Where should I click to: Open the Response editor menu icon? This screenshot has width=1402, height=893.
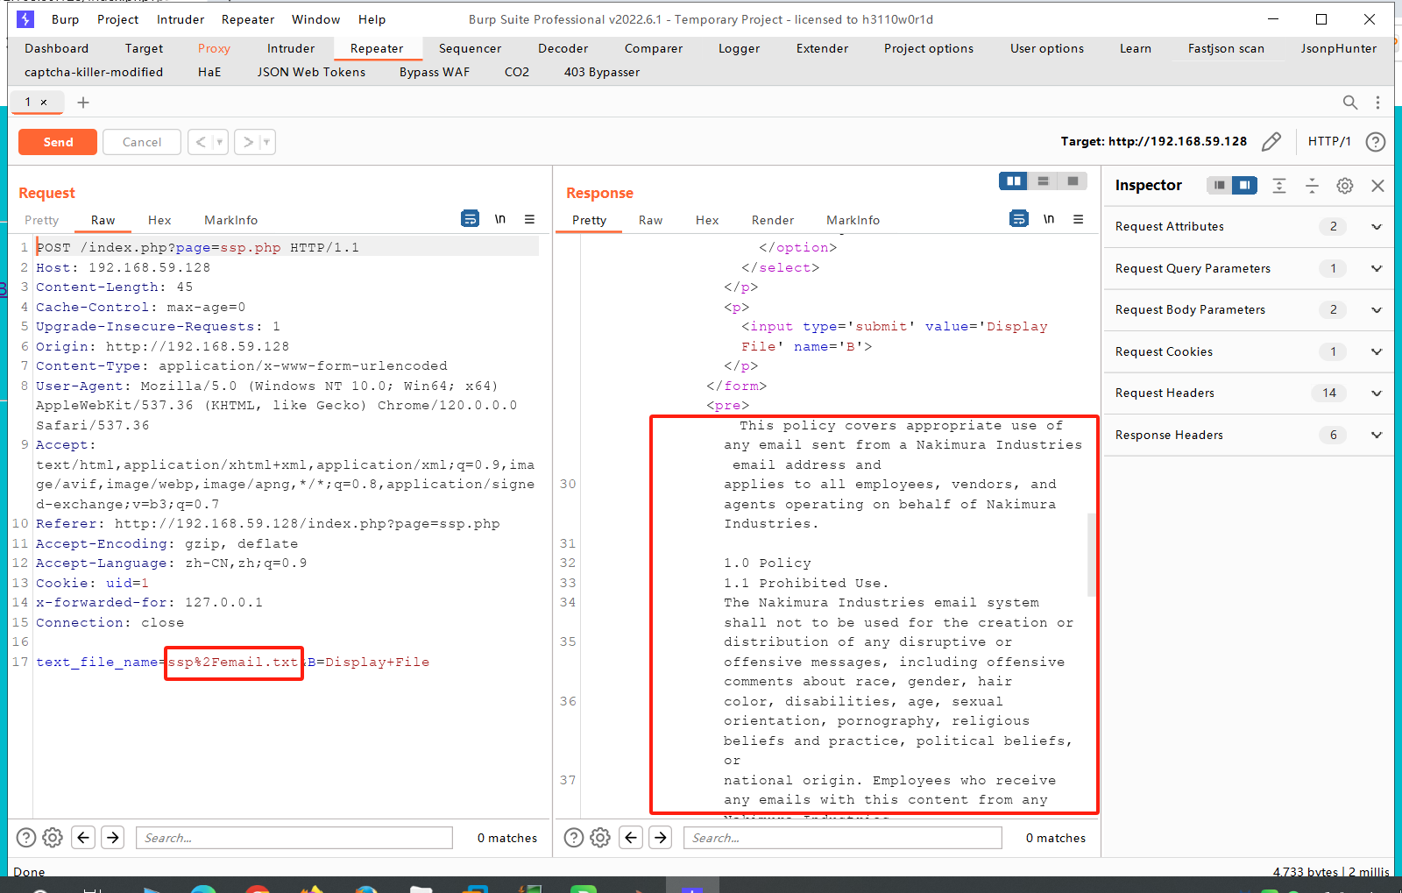1079,219
